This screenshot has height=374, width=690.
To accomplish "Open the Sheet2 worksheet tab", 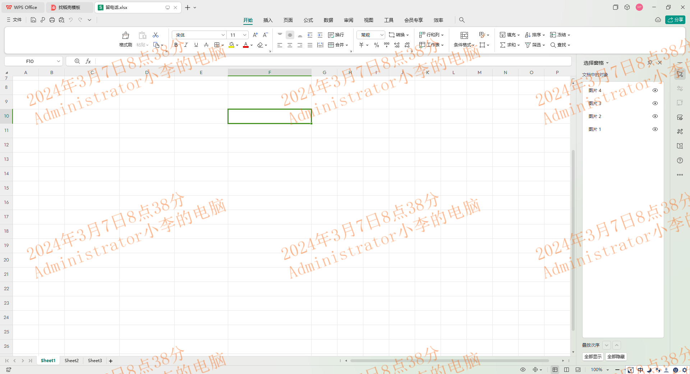I will coord(72,360).
